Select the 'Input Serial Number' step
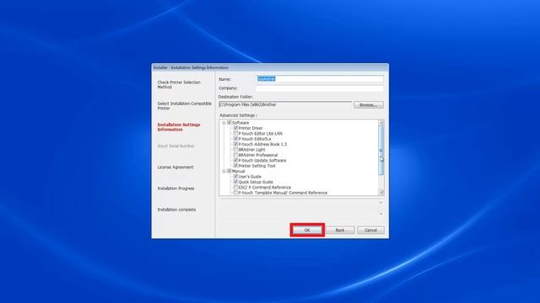Screen dimensions: 540x303 tap(176, 146)
